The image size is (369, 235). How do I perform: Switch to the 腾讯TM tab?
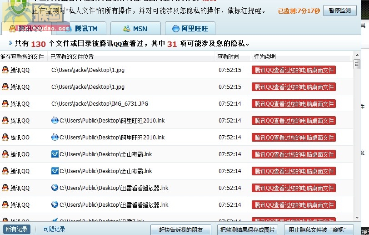pyautogui.click(x=81, y=29)
